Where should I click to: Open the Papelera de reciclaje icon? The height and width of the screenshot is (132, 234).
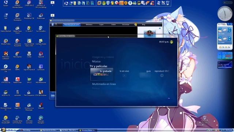tap(205, 119)
